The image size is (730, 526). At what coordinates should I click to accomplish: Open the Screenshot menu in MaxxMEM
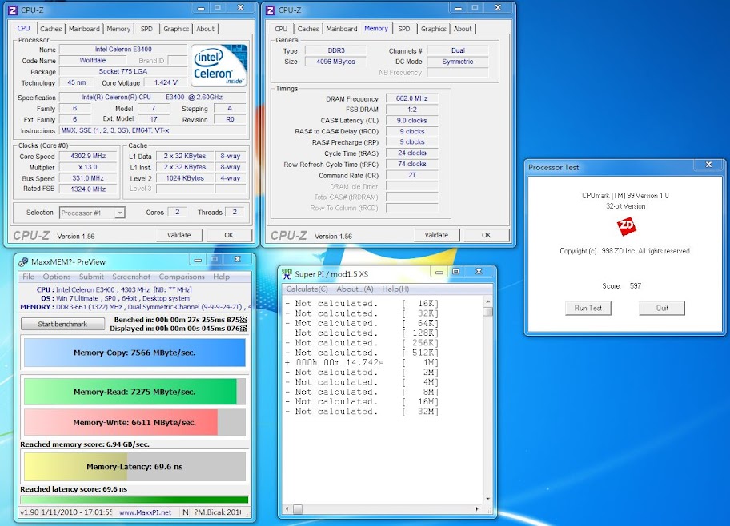131,277
